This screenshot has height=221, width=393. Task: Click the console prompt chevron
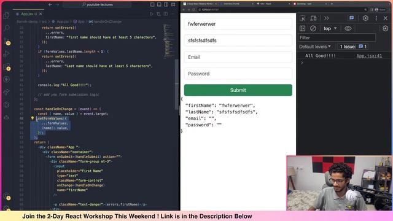(302, 63)
